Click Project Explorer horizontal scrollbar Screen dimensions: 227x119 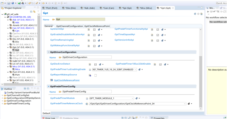tap(19, 84)
